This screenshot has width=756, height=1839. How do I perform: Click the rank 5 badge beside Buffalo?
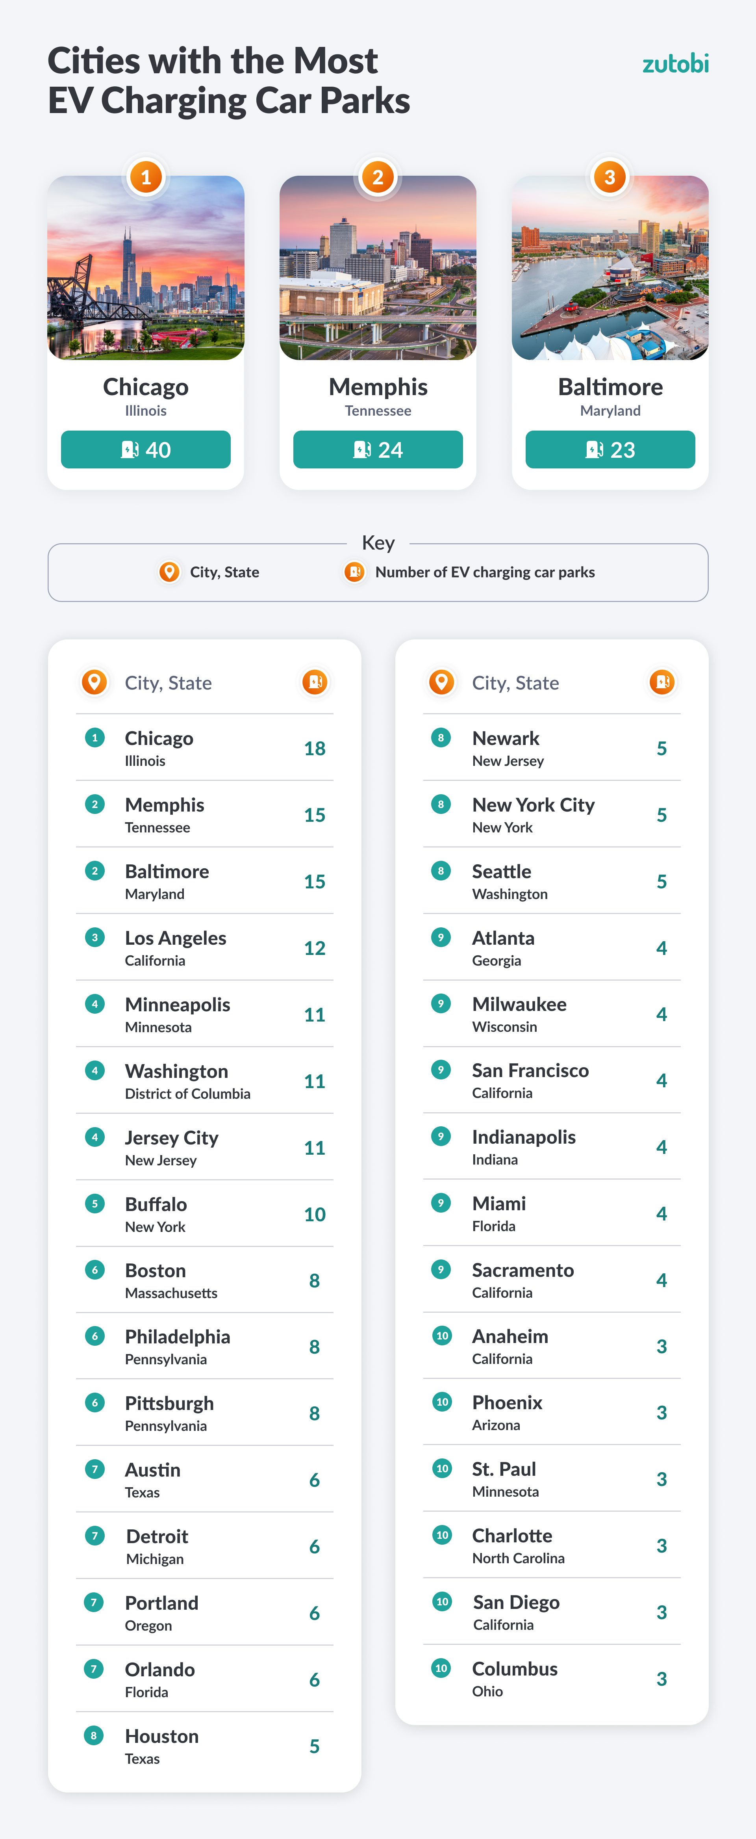(x=94, y=1204)
